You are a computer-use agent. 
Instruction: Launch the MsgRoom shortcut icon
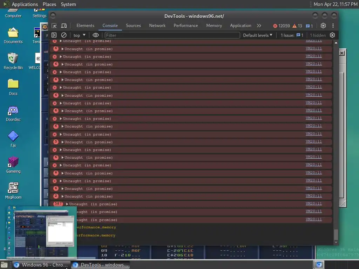13,191
